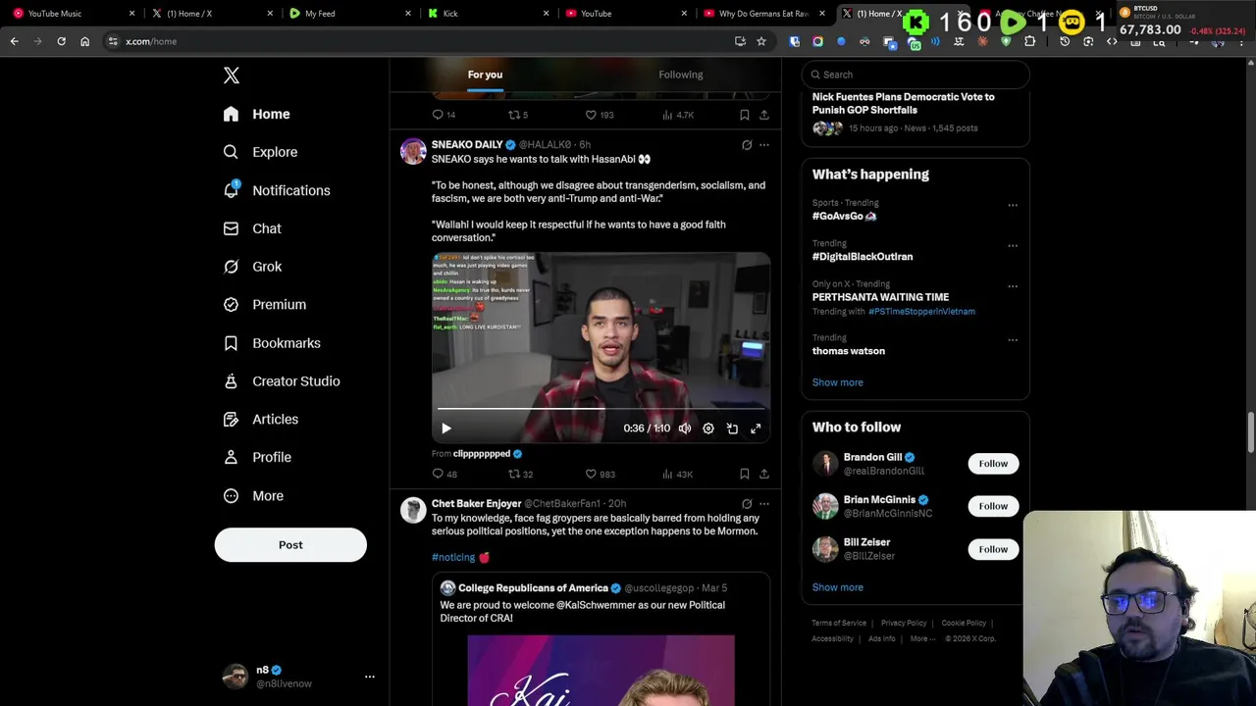Viewport: 1256px width, 706px height.
Task: Open more options for Chet Baker Enjoyer post
Action: click(x=764, y=504)
